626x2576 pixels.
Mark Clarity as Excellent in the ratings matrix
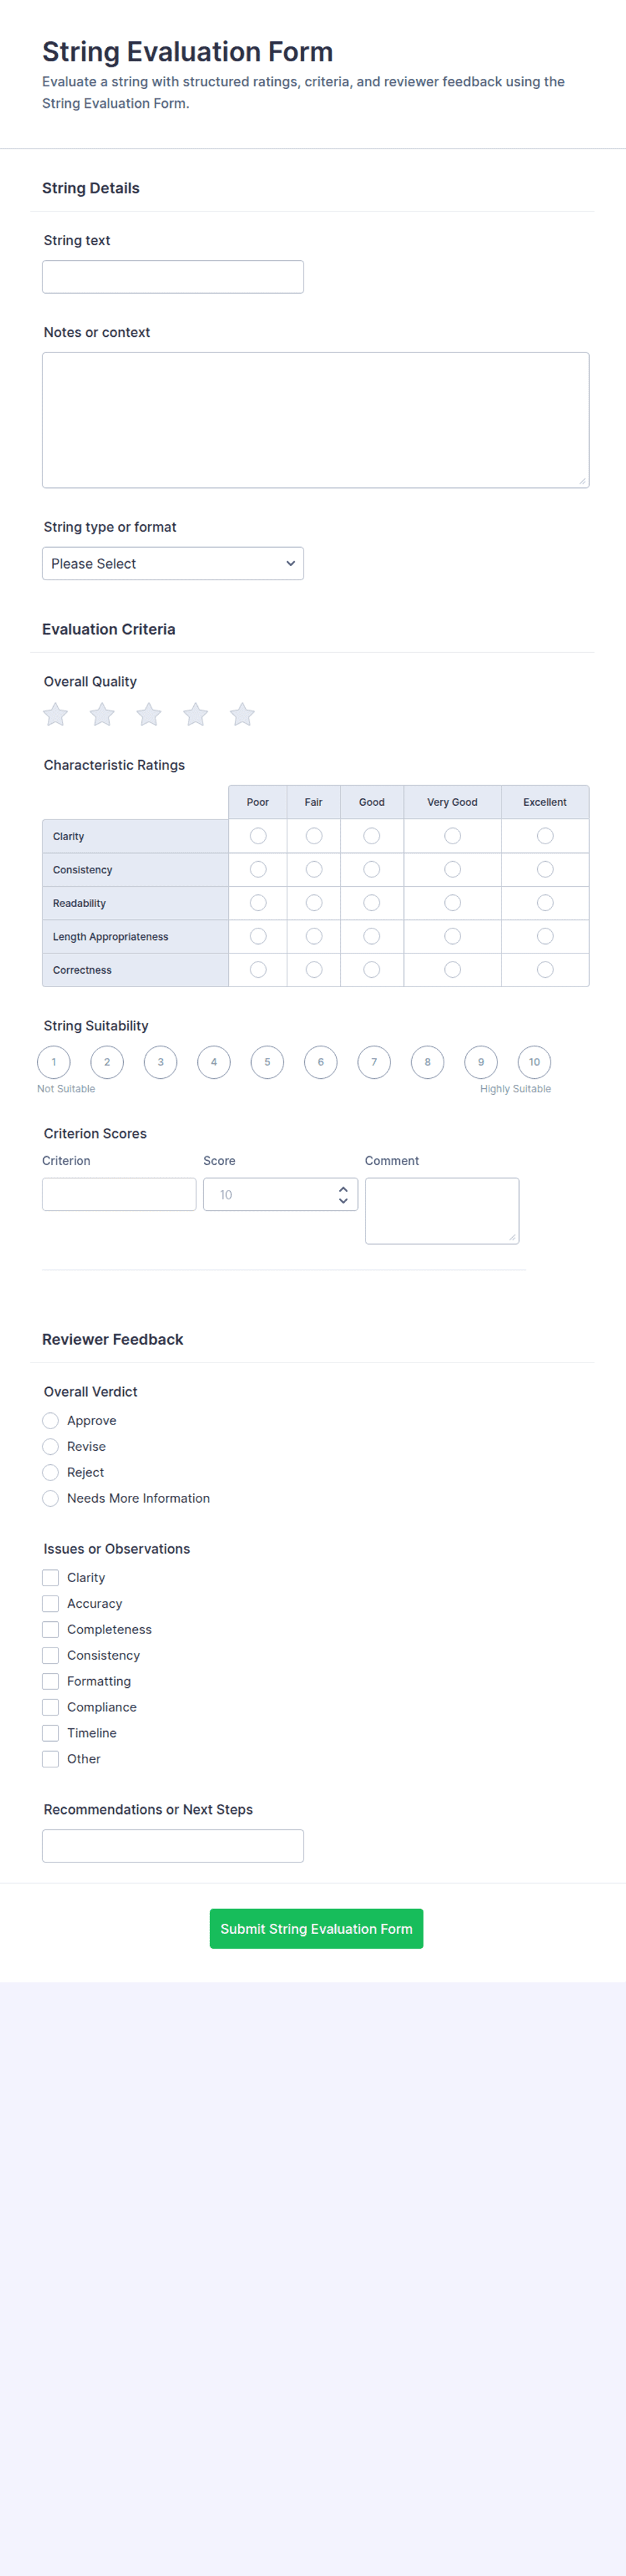[545, 836]
